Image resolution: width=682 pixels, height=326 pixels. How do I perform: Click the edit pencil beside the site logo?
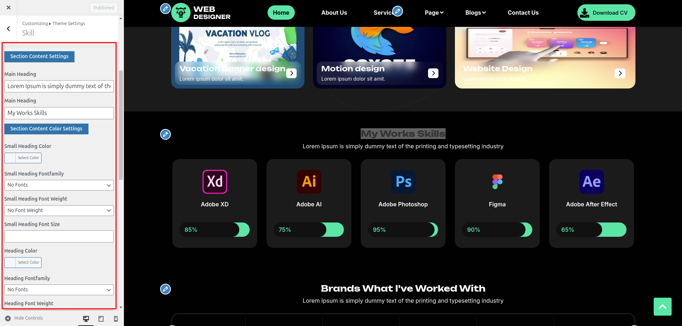165,9
